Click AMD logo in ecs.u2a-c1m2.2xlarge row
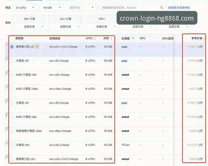The height and width of the screenshot is (166, 208). pos(125,159)
